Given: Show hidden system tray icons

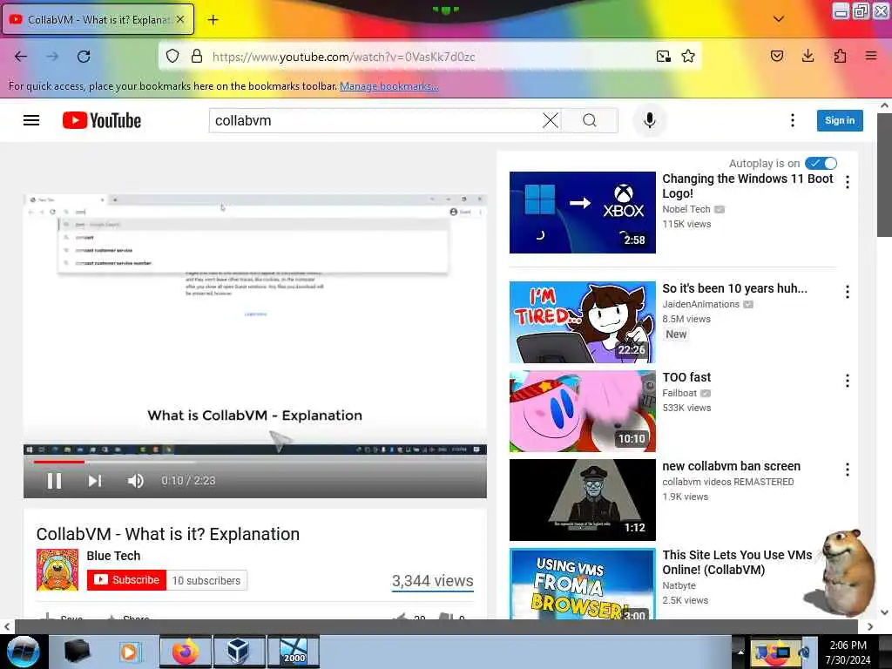Looking at the screenshot, I should click(740, 652).
